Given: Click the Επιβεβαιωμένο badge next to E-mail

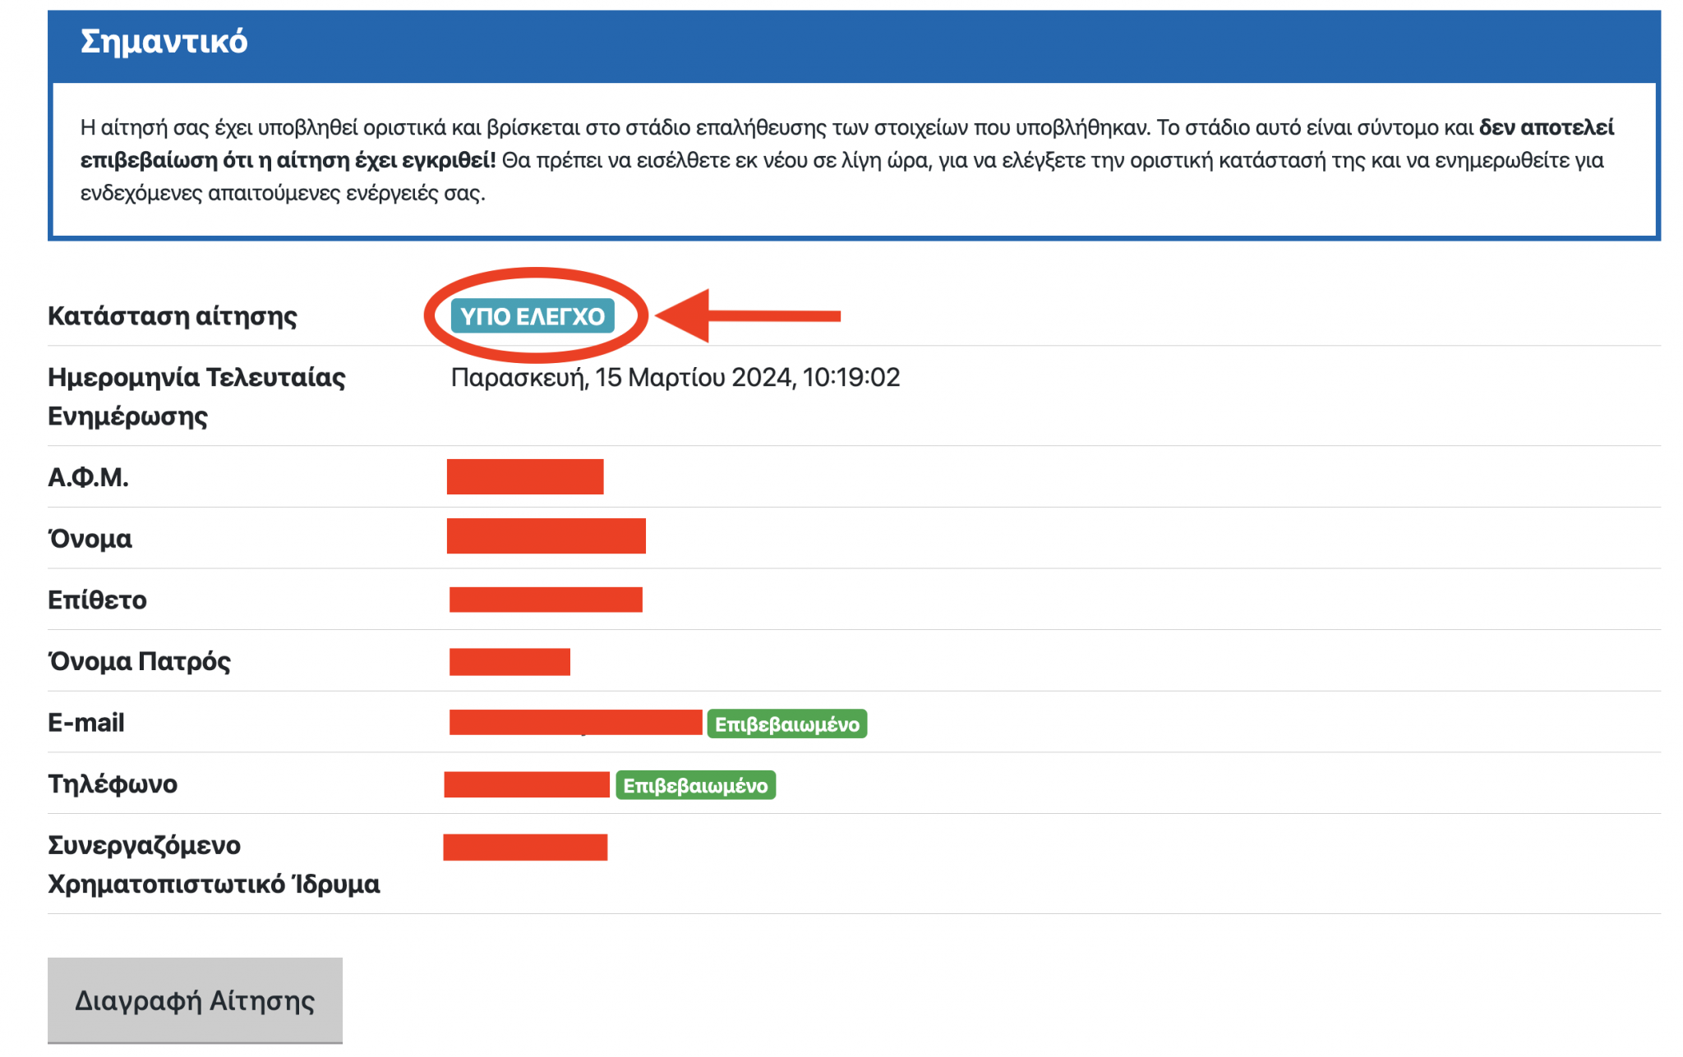Looking at the screenshot, I should click(786, 724).
